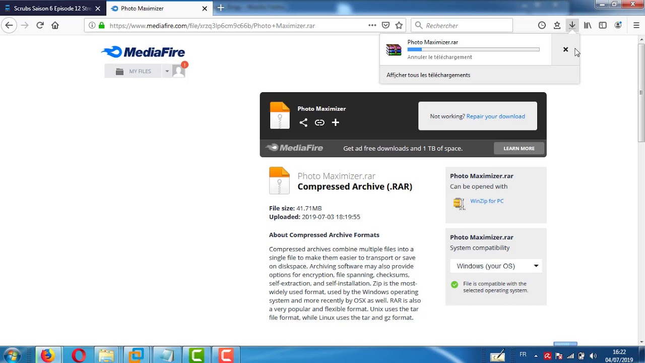Close the Photo Maximizer tab
Image resolution: width=645 pixels, height=363 pixels.
click(x=205, y=9)
